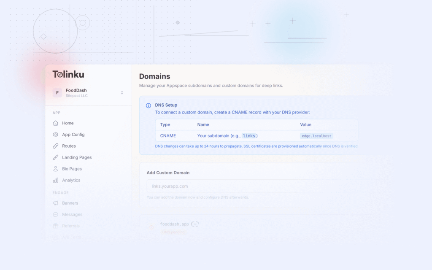Click the links code chip in DNS table

point(249,135)
